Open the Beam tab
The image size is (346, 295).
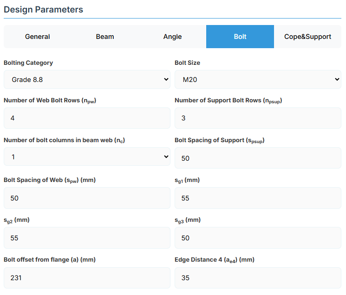(105, 37)
